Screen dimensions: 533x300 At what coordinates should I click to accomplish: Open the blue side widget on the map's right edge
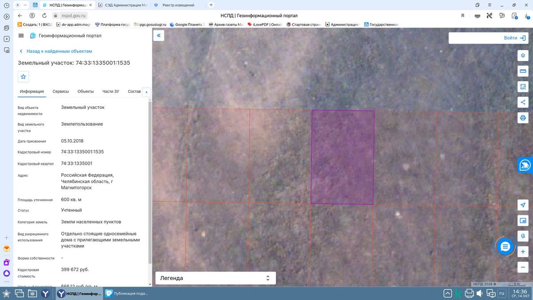(525, 165)
